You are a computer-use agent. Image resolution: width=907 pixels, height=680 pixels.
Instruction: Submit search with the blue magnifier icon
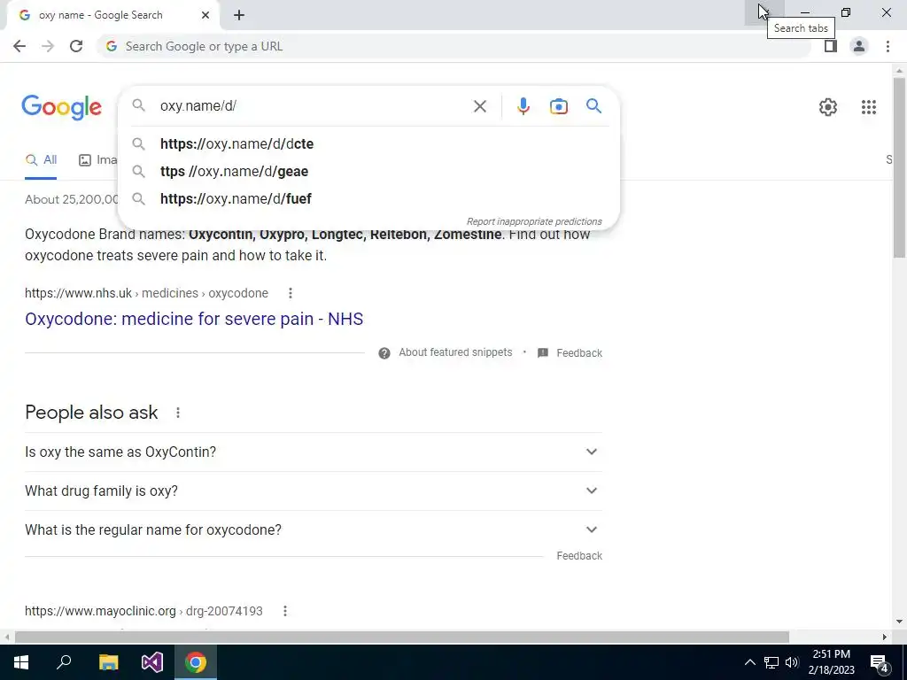click(x=593, y=106)
